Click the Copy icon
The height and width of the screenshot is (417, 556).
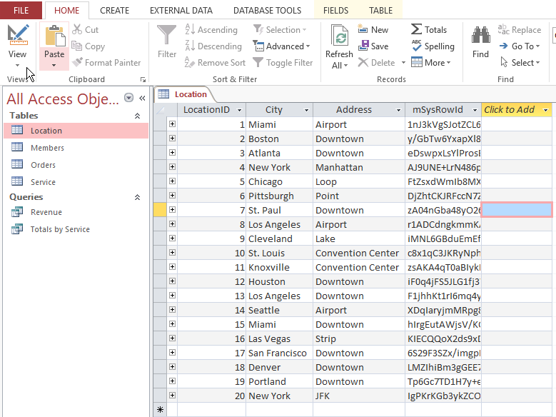click(77, 46)
